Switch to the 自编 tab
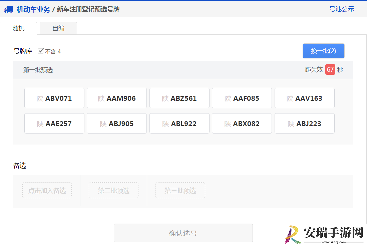This screenshot has height=246, width=367. pyautogui.click(x=58, y=28)
